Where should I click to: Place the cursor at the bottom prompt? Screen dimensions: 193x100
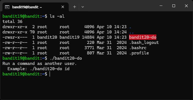tap(50, 74)
